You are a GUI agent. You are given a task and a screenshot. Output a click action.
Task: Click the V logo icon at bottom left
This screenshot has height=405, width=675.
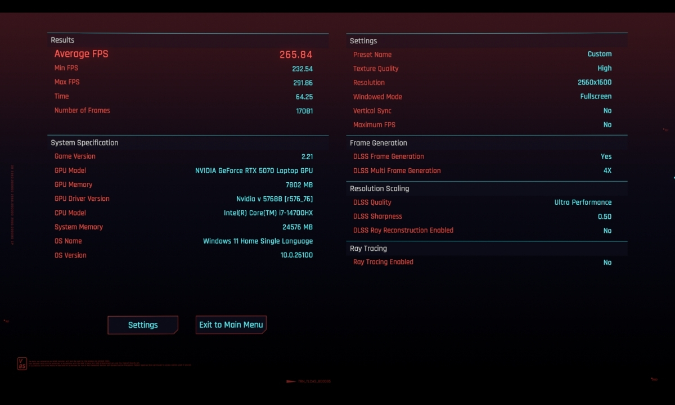coord(22,363)
